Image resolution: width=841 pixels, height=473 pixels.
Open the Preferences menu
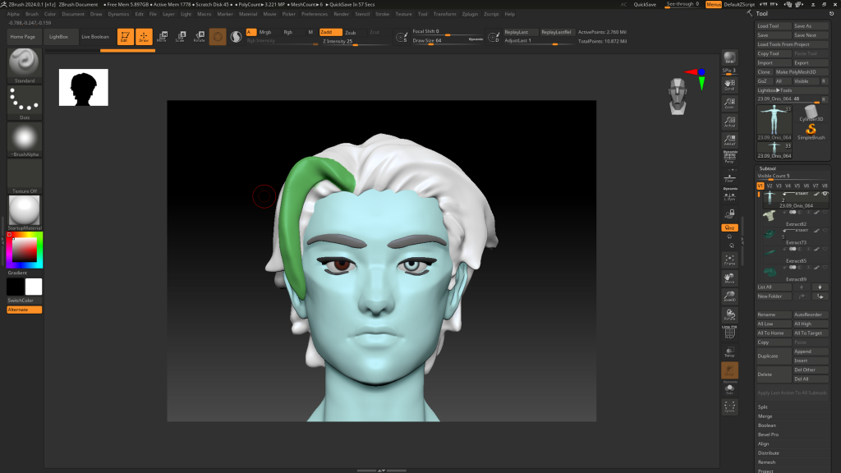click(315, 14)
